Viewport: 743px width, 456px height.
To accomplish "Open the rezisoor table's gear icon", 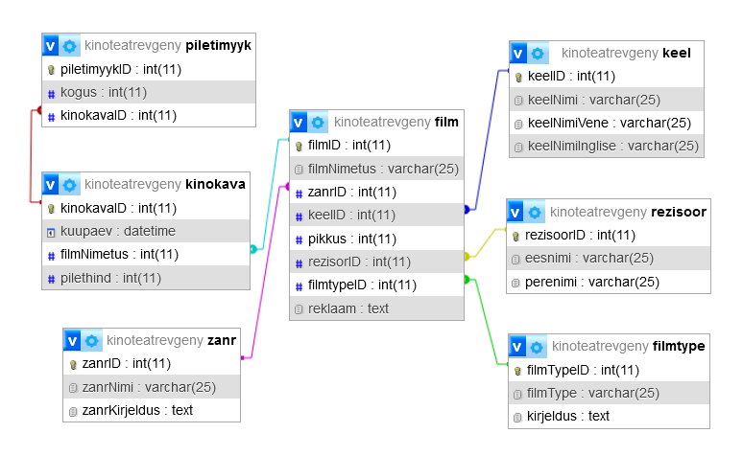I will point(536,213).
